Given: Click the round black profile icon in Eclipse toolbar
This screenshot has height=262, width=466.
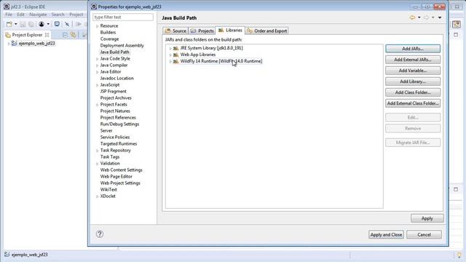Looking at the screenshot, I should coord(42,24).
